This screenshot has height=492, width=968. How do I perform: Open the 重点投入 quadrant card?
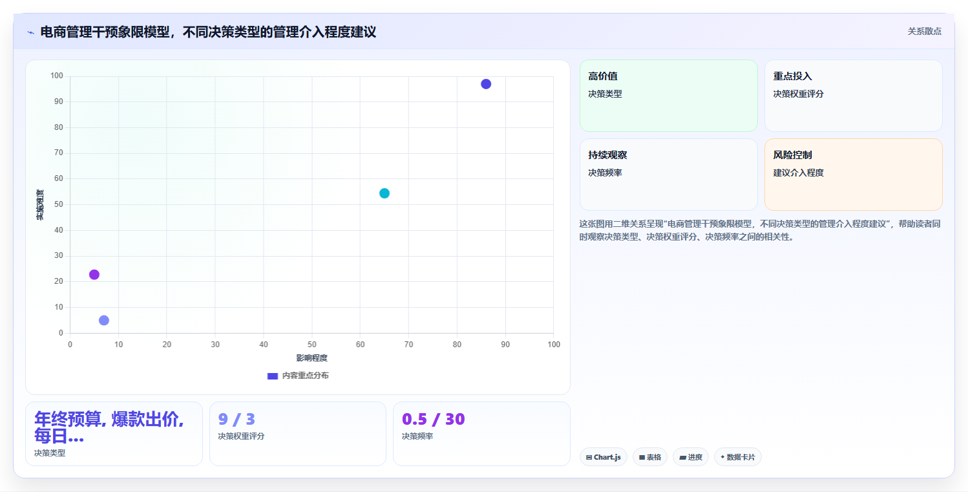[853, 96]
